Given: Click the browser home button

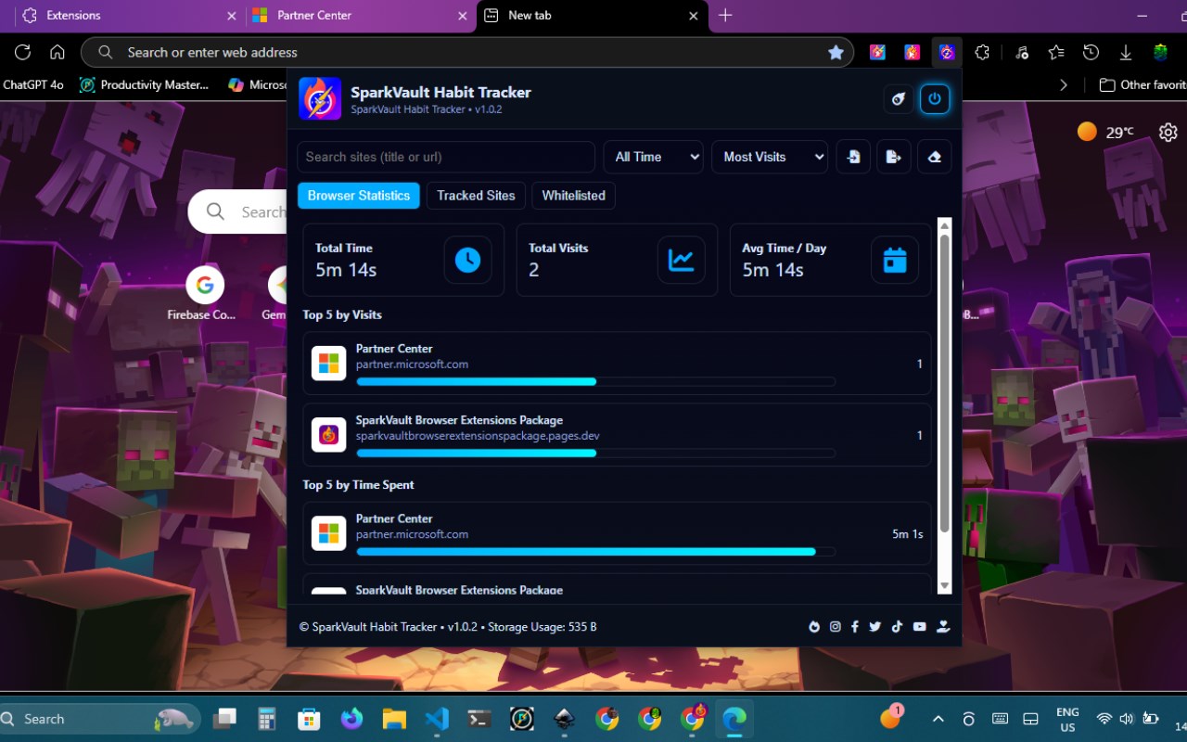Looking at the screenshot, I should 57,53.
